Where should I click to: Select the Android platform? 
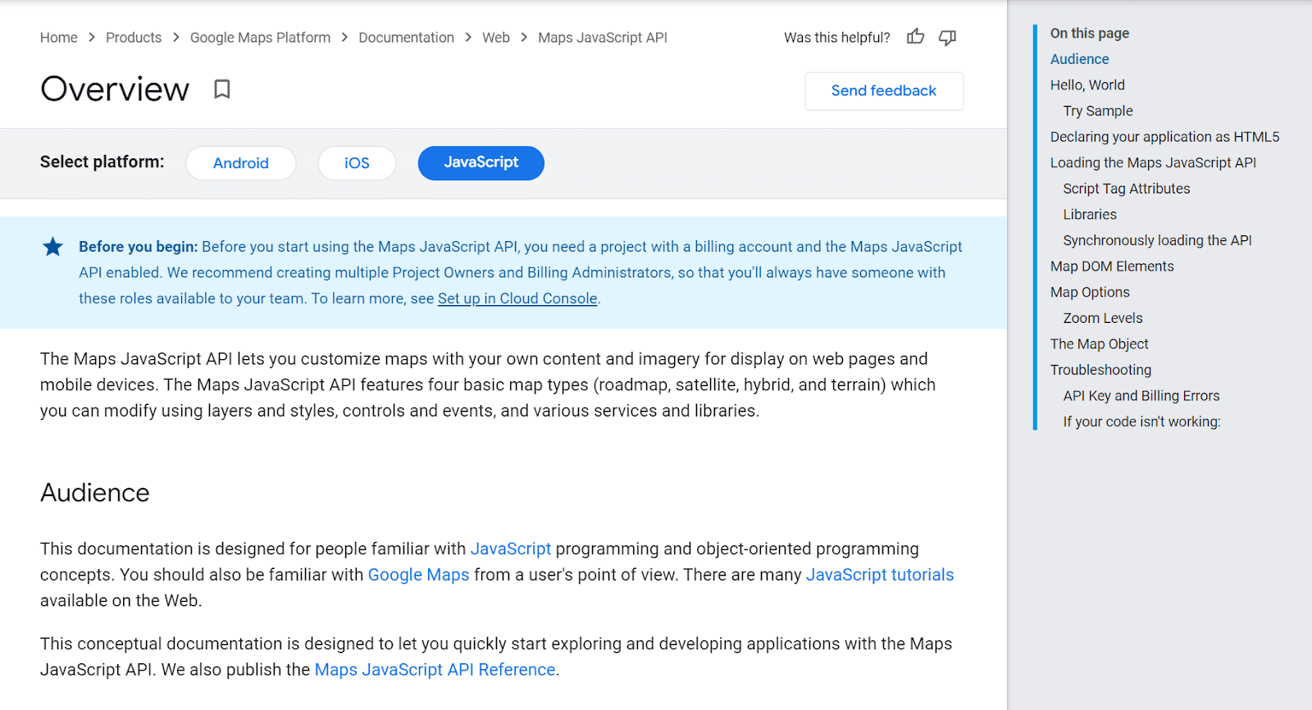tap(241, 163)
